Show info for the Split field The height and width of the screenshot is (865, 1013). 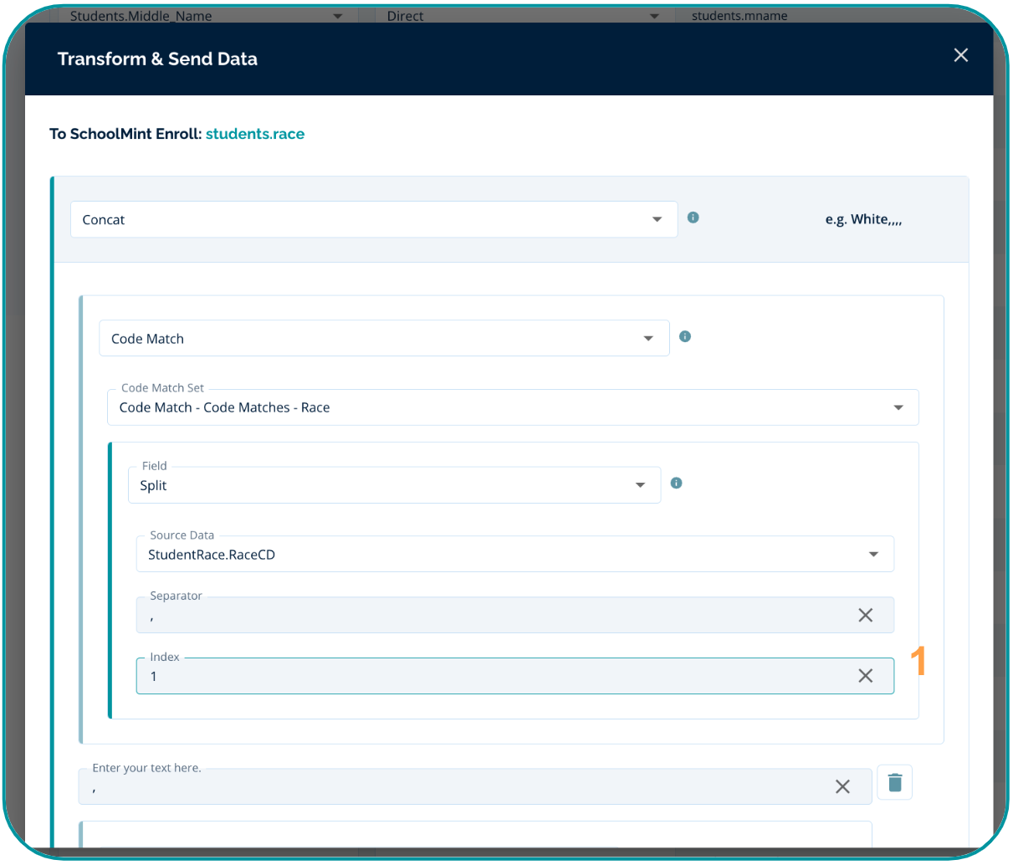click(x=676, y=483)
